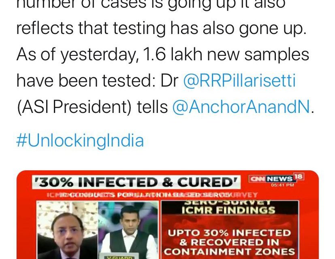
Task: Tap the 'CONTAINMENT ZONES' text in video
Action: coord(229,252)
